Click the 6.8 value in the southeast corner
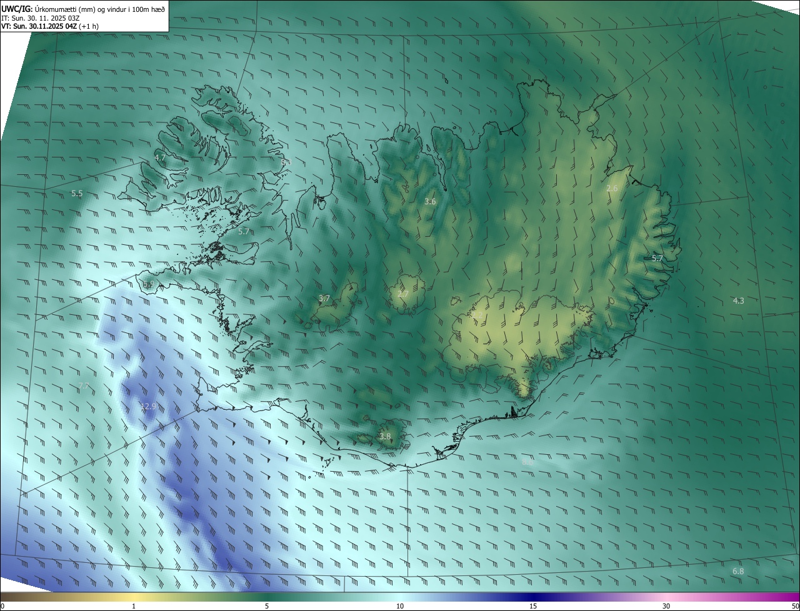Image resolution: width=800 pixels, height=611 pixels. [x=738, y=571]
